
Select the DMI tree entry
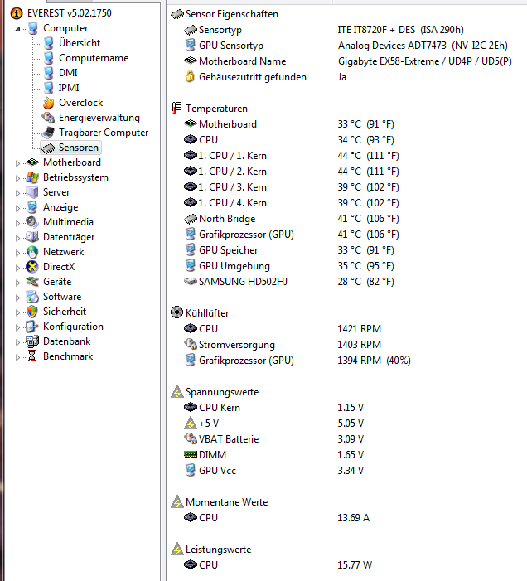(68, 73)
